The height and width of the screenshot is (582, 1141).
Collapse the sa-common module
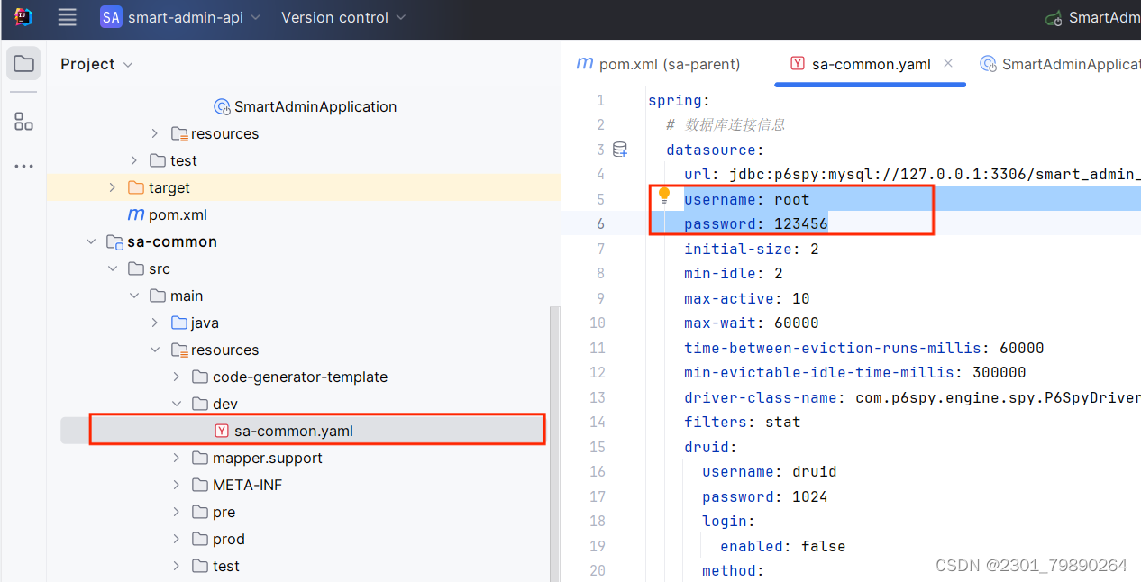tap(90, 241)
